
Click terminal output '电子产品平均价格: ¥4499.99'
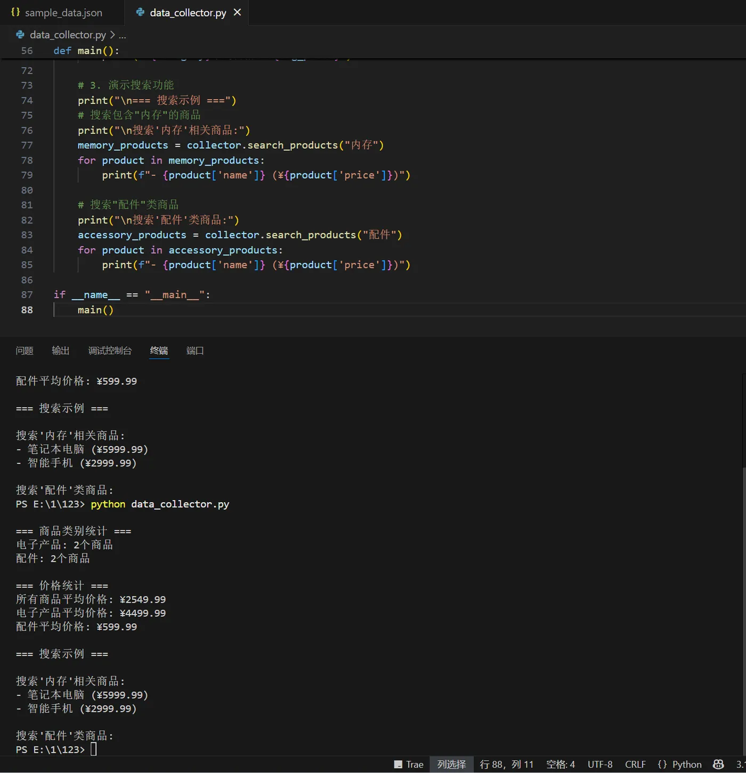click(91, 613)
